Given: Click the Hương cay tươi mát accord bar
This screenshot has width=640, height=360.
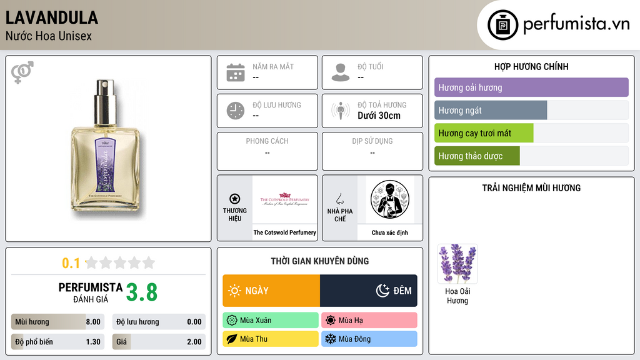Looking at the screenshot, I should click(531, 133).
